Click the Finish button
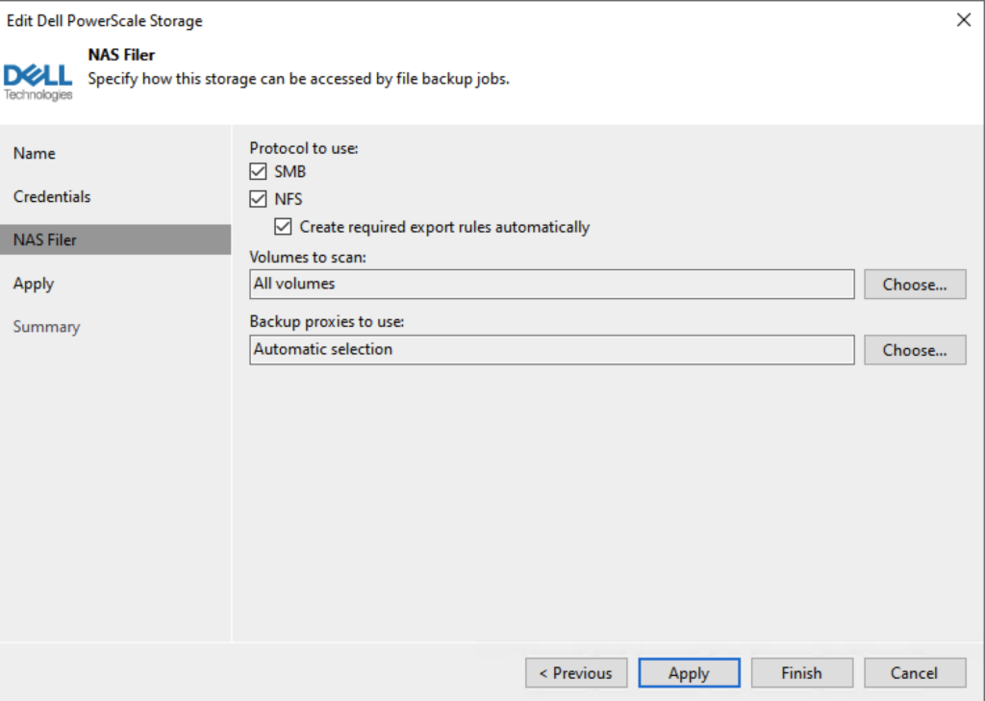Image resolution: width=985 pixels, height=701 pixels. tap(801, 673)
